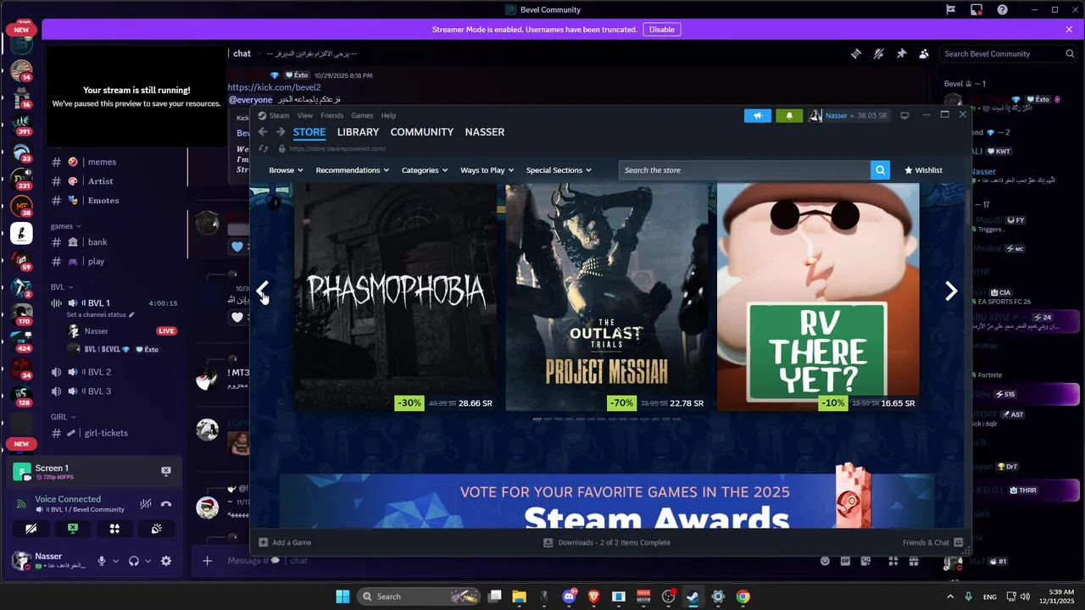Show next carousel games with right arrow

pos(951,291)
